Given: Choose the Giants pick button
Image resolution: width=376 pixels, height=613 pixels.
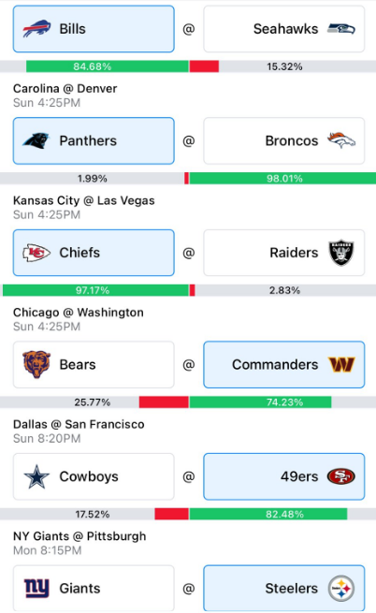Looking at the screenshot, I should pyautogui.click(x=94, y=589).
